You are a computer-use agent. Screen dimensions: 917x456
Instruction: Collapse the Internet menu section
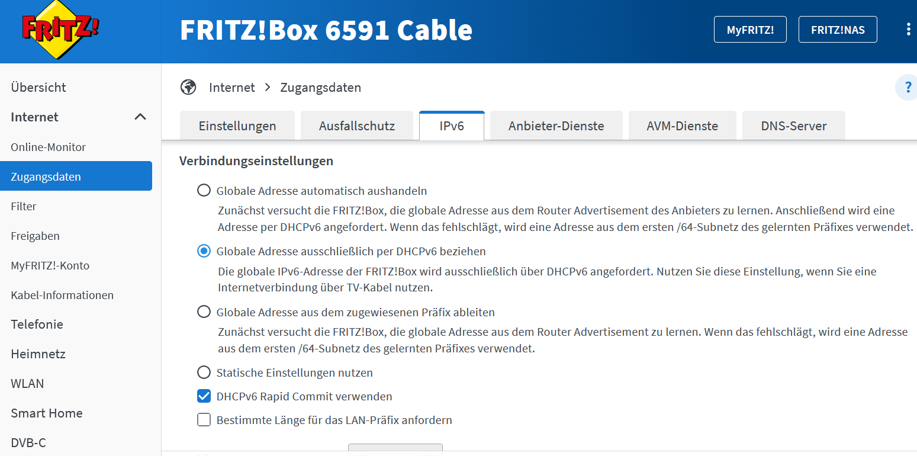coord(140,117)
